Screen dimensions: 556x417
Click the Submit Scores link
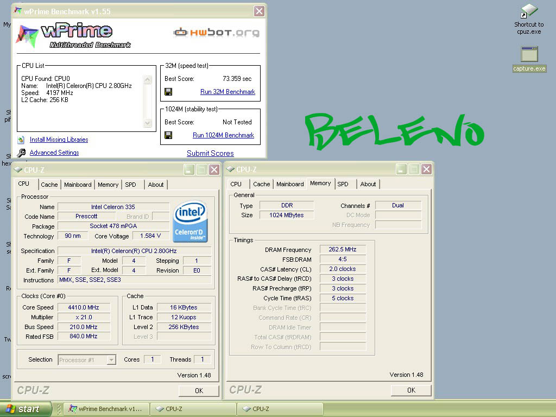coord(210,153)
